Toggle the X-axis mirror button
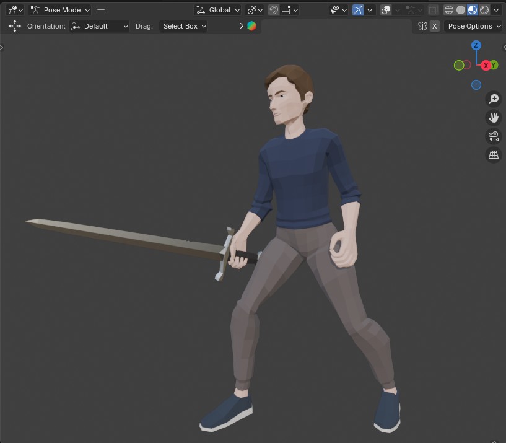The height and width of the screenshot is (443, 506). tap(435, 26)
